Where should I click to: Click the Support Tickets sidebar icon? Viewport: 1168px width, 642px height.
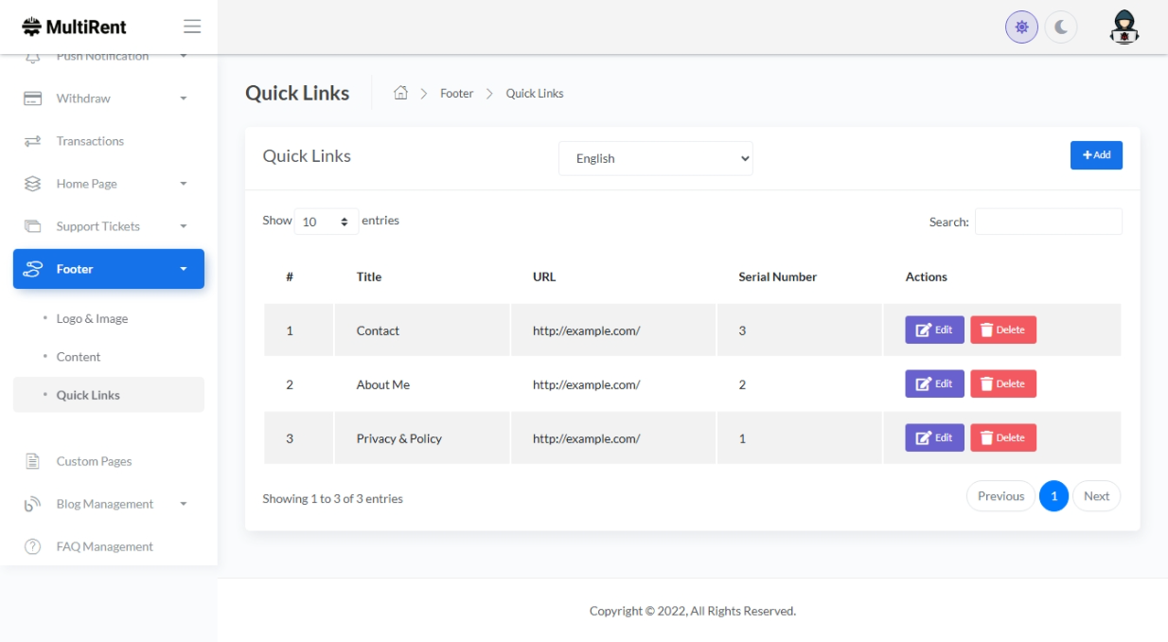tap(32, 226)
